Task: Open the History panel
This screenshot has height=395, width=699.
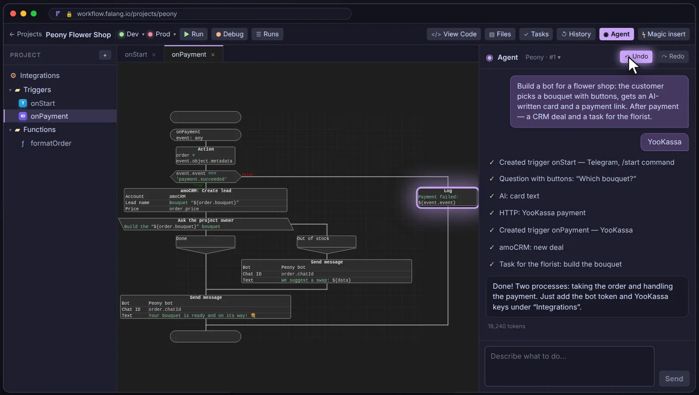Action: pyautogui.click(x=576, y=34)
